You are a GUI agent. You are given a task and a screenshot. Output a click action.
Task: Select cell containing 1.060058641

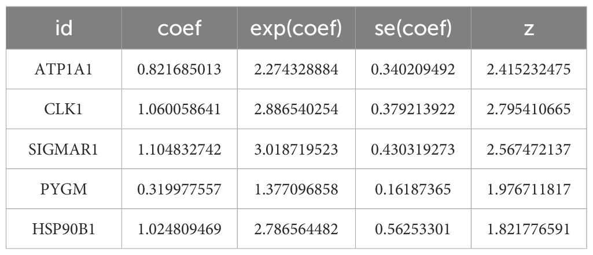(179, 109)
